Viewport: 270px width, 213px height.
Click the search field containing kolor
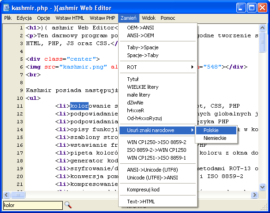(x=33, y=205)
